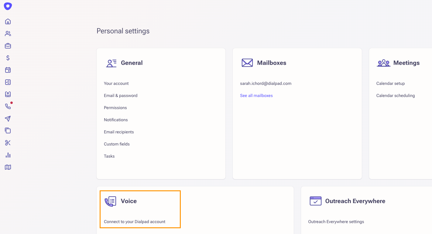Click the Outreach logo icon

pos(8,6)
